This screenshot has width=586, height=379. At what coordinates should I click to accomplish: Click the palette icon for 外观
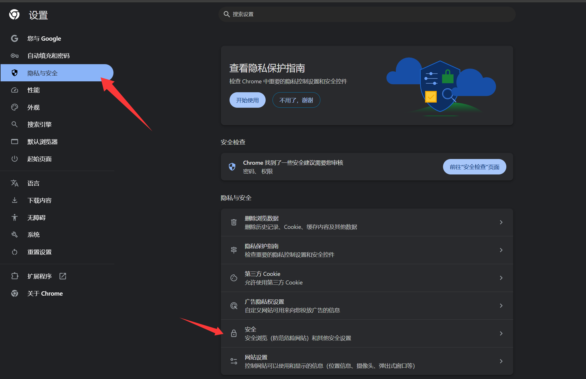pos(15,107)
